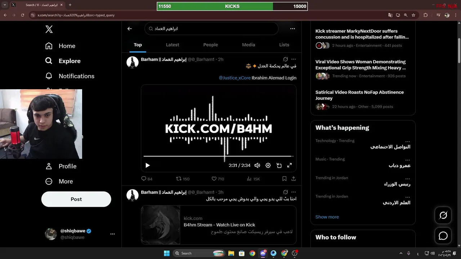Viewport: 461px width, 259px height.
Task: Reply to the post with 84 replies
Action: 147,179
